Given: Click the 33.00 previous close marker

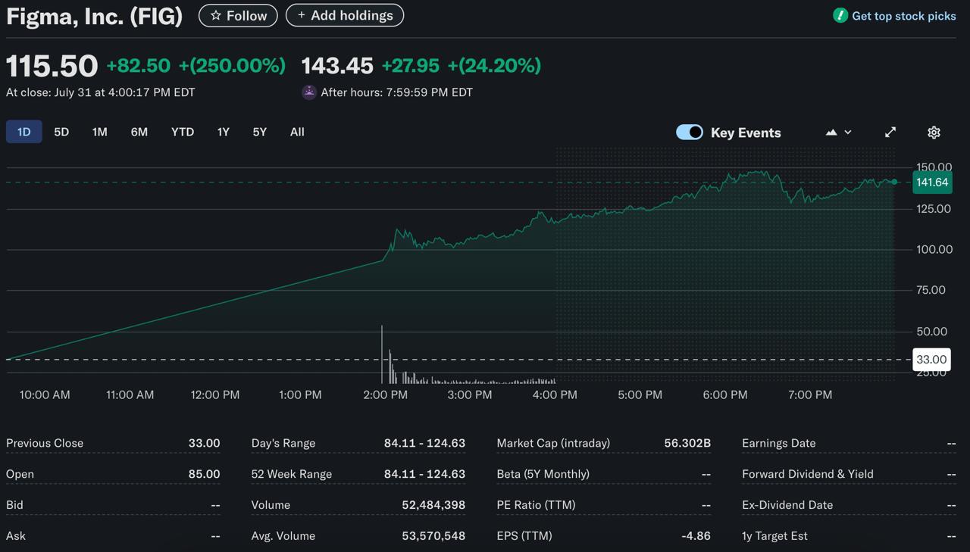Looking at the screenshot, I should [931, 360].
